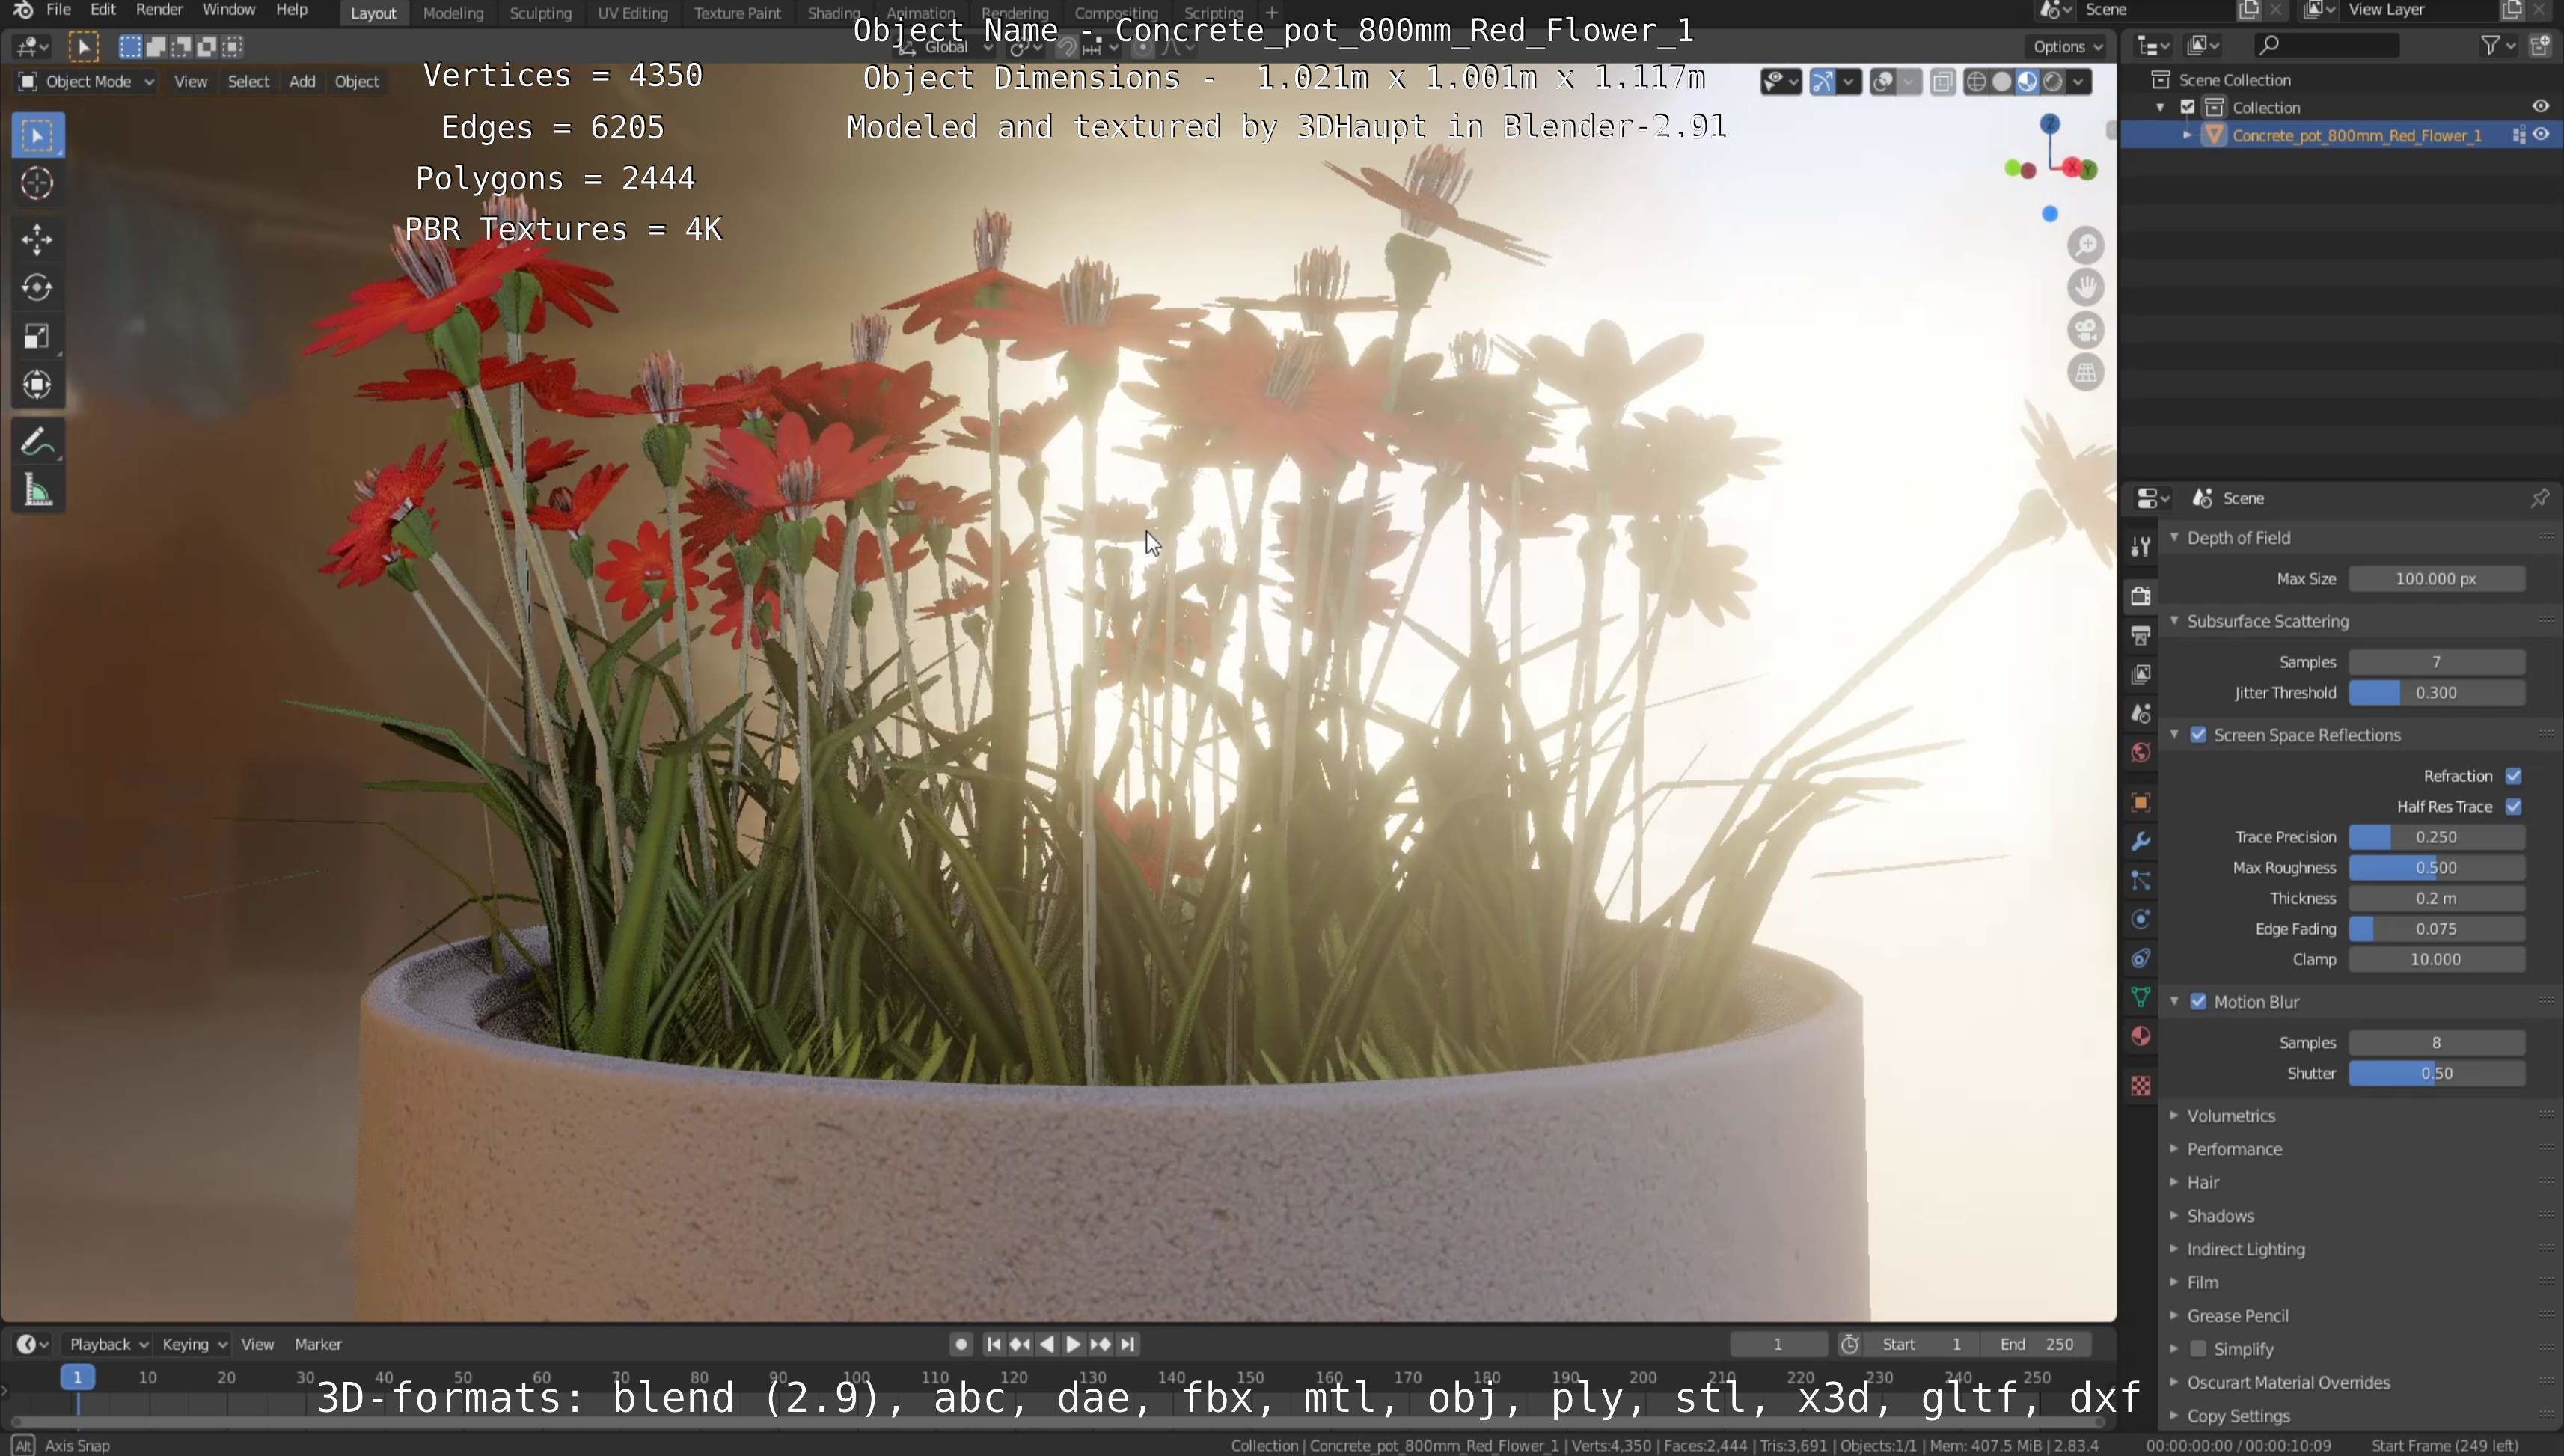The width and height of the screenshot is (2564, 1456).
Task: Uncheck the Refraction option
Action: [2514, 776]
